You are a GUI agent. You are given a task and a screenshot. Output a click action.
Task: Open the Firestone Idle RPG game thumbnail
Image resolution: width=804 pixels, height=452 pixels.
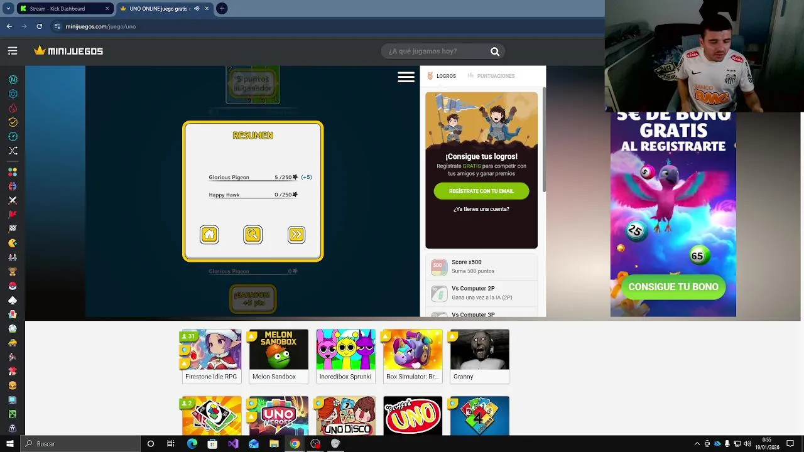coord(211,356)
